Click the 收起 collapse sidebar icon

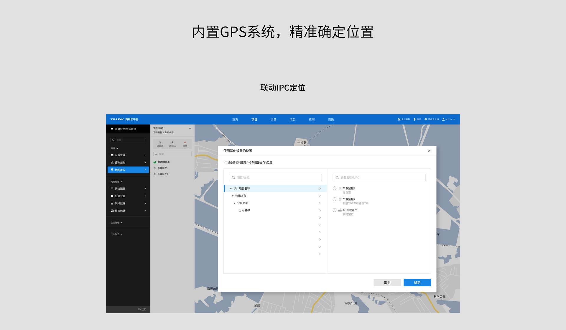tap(139, 309)
